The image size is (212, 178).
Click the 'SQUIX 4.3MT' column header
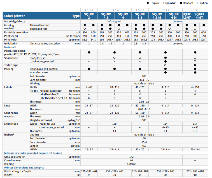point(187,16)
